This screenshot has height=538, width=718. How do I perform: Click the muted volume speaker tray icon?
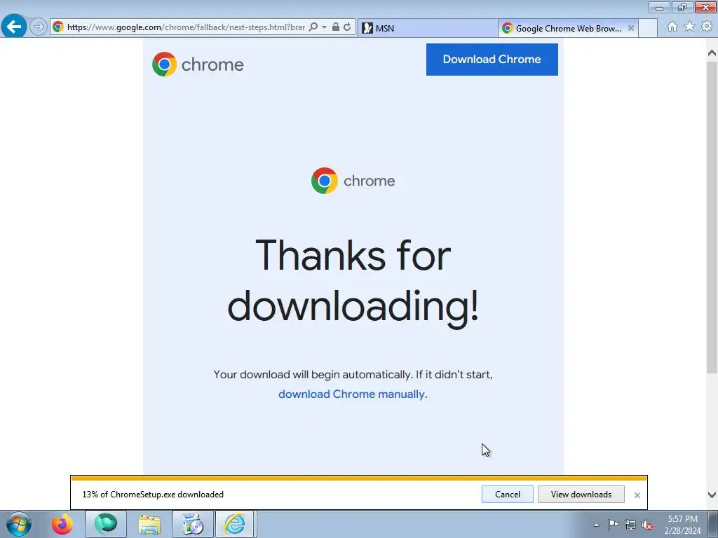(647, 525)
